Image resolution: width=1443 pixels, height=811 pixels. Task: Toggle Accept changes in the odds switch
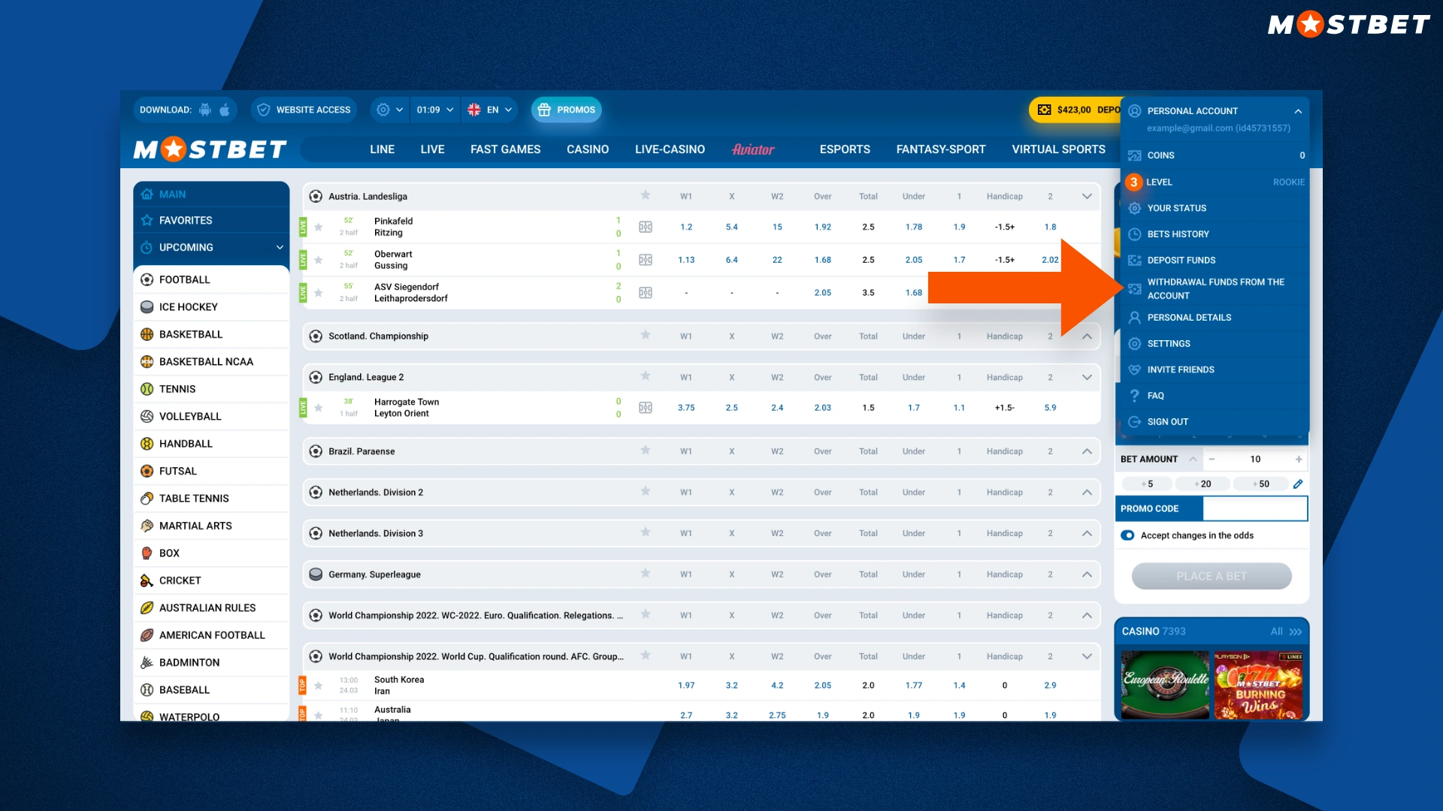[1127, 535]
